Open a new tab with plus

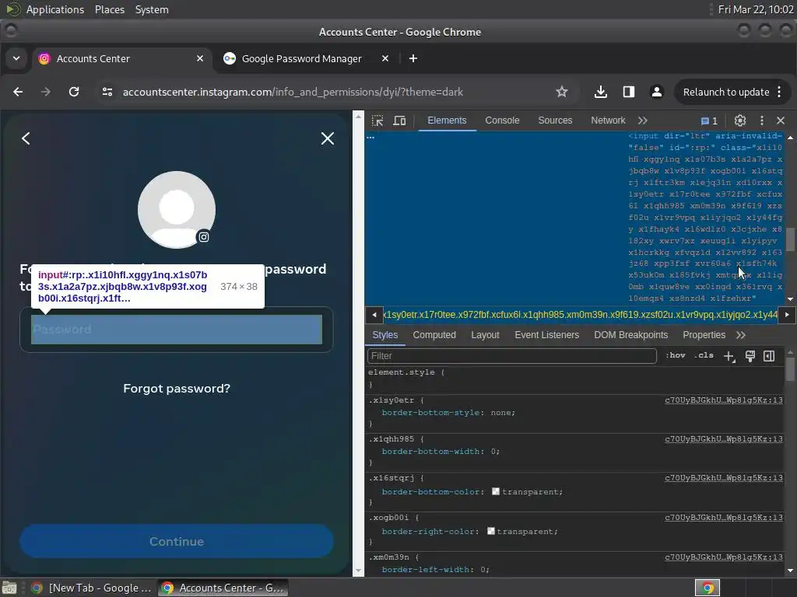coord(413,58)
